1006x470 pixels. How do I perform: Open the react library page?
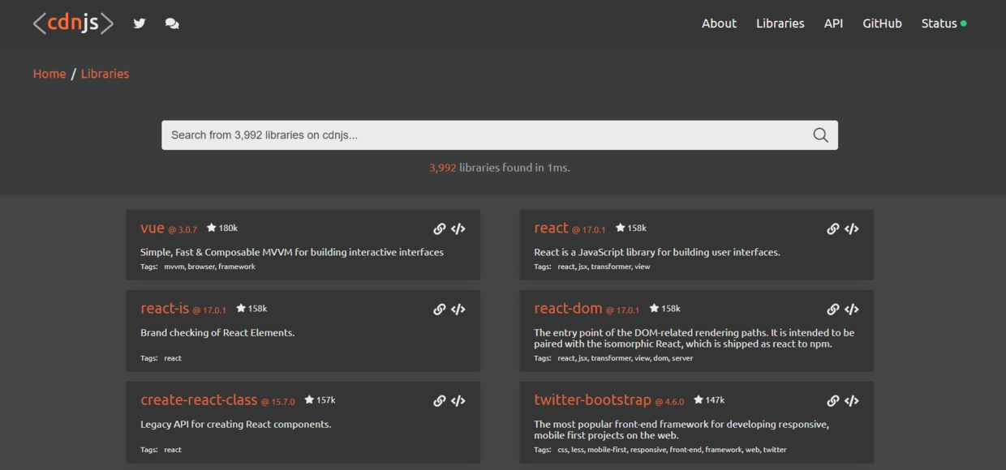[551, 229]
